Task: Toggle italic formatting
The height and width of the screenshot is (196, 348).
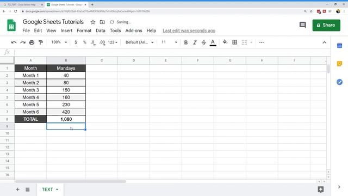Action: [x=195, y=42]
